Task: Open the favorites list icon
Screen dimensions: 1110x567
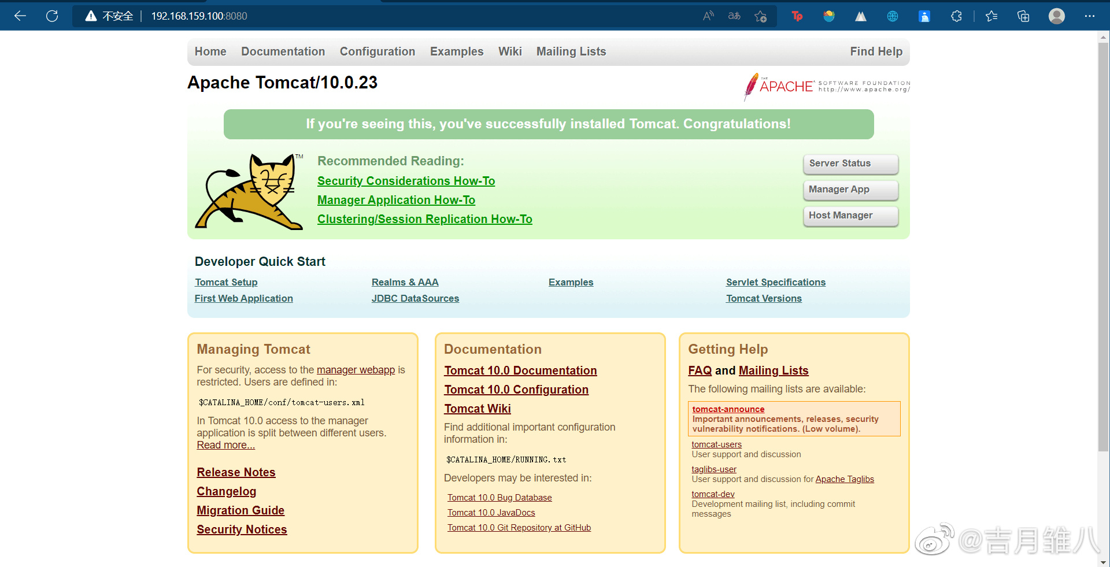Action: point(991,16)
